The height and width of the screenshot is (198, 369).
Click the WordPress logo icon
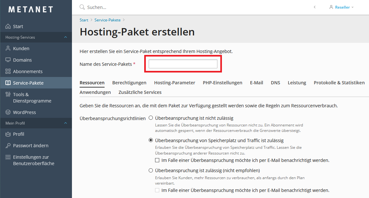(x=8, y=112)
